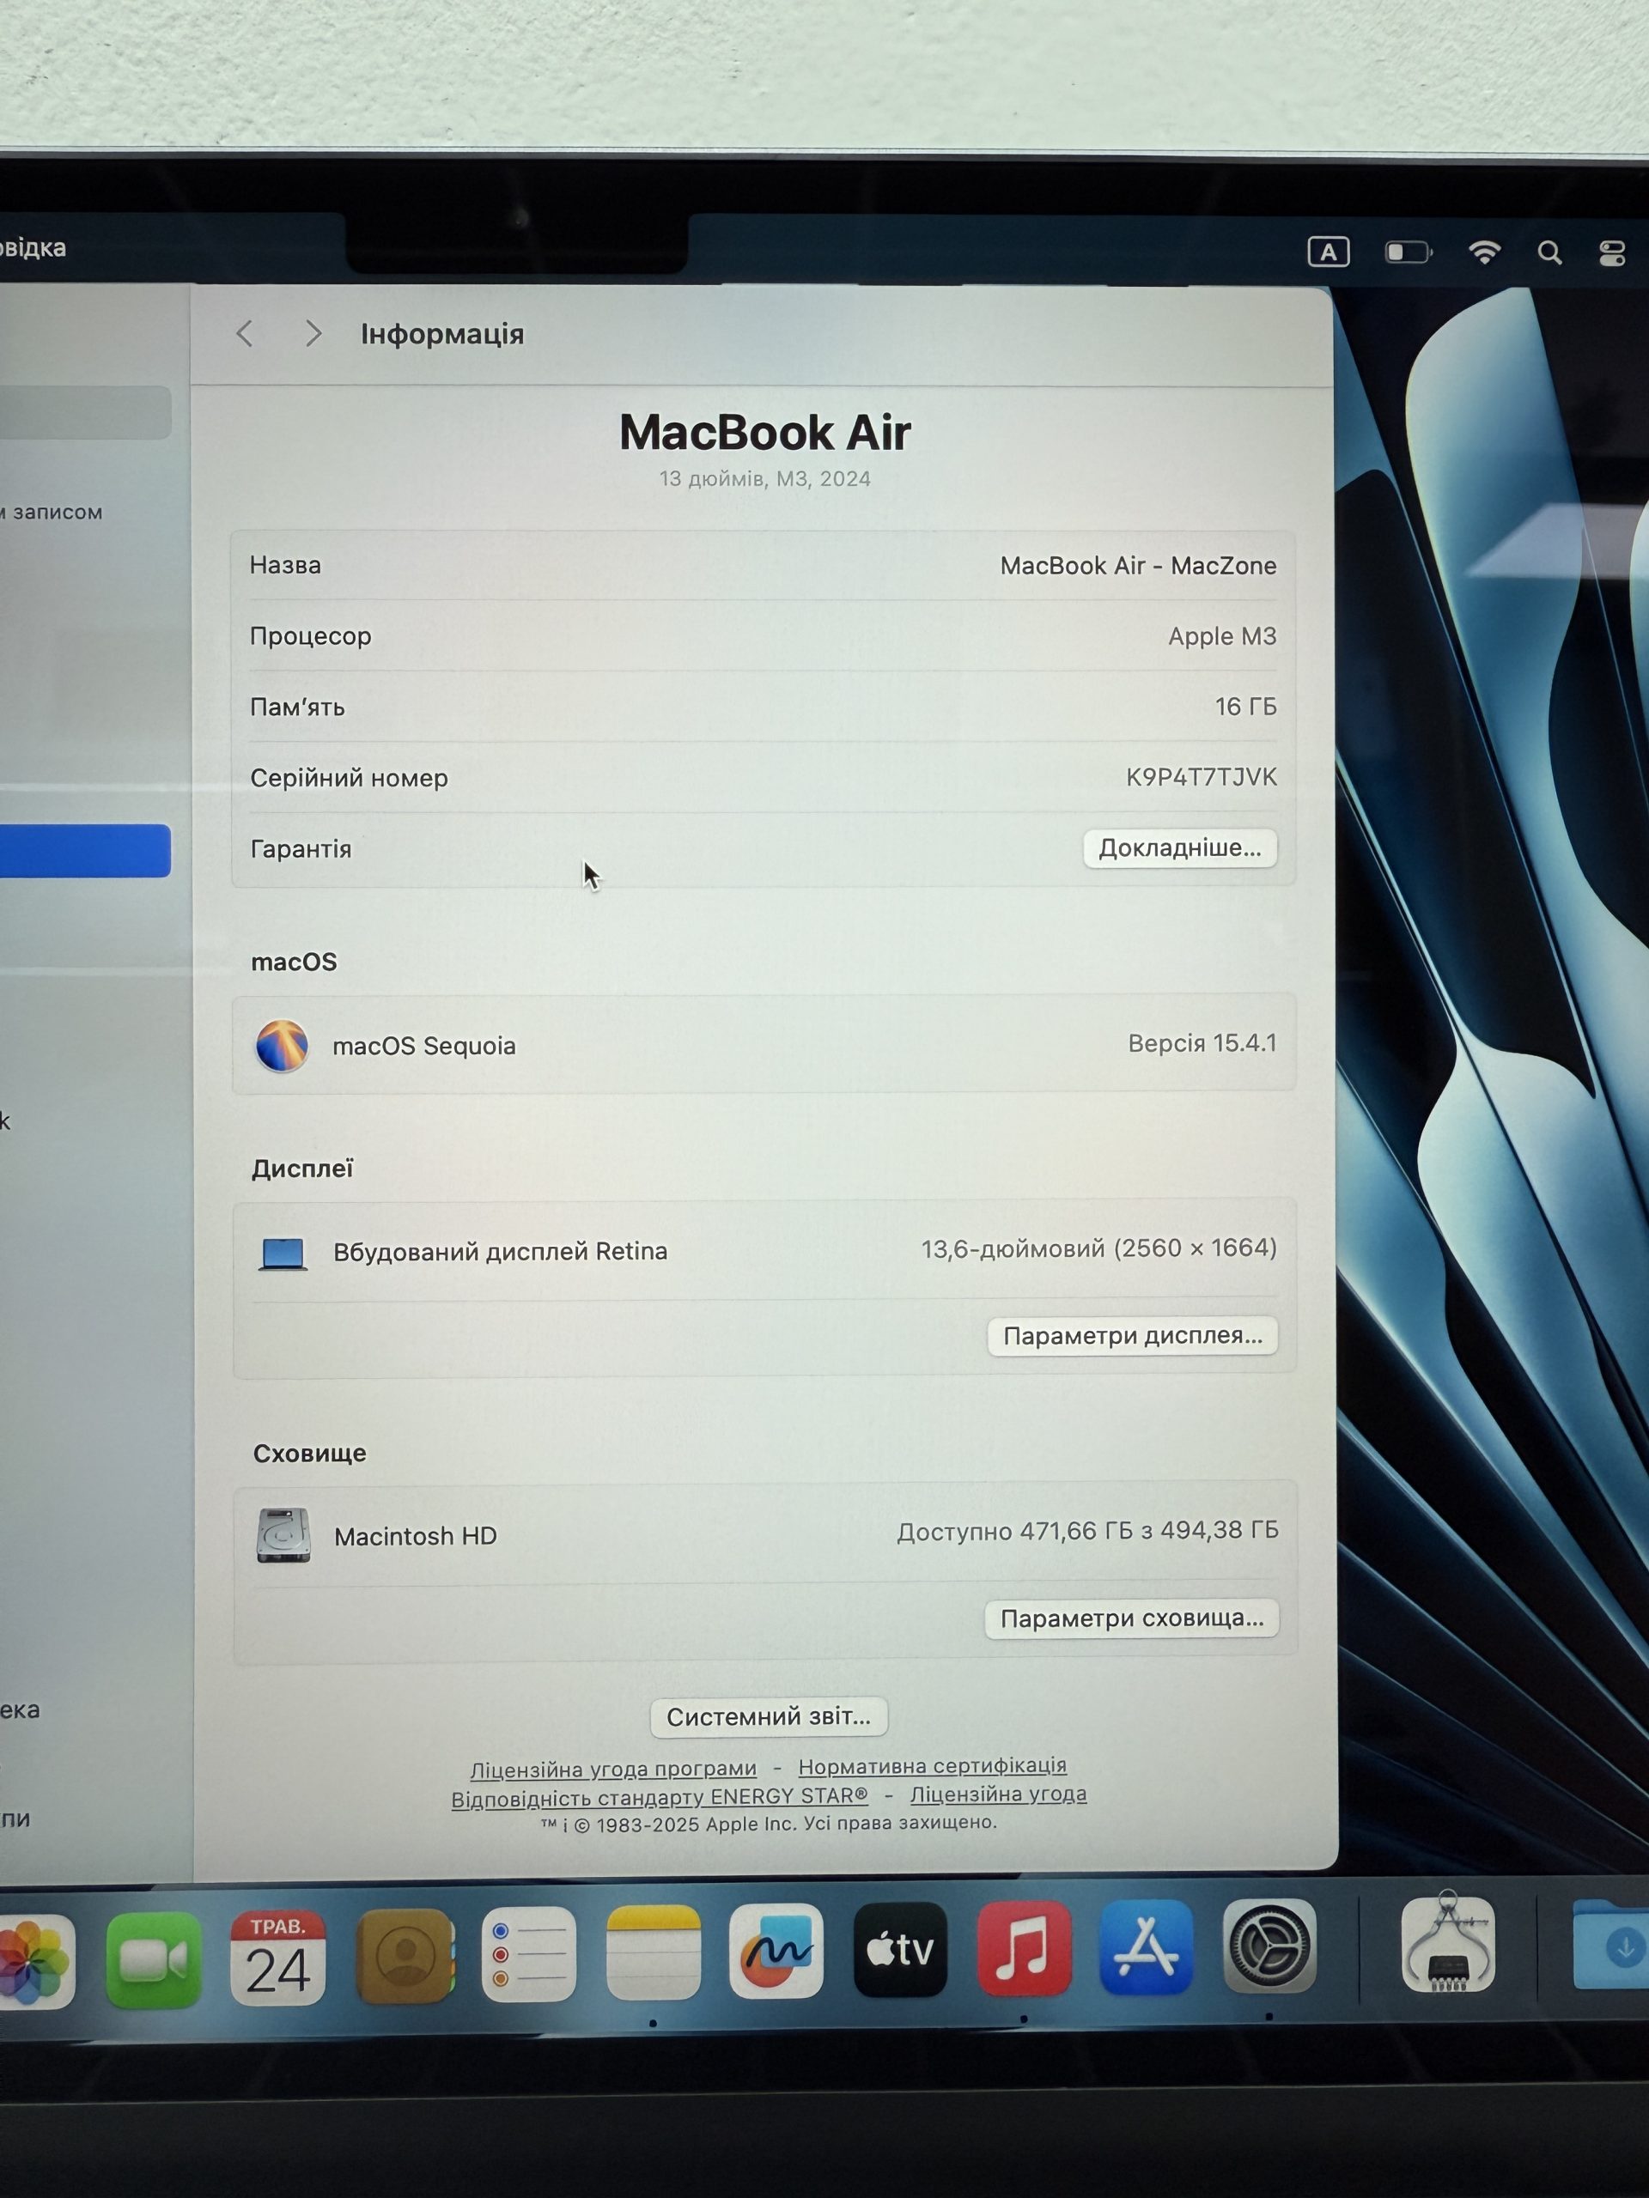
Task: Open System Information chip icon in Dock
Action: click(x=1448, y=1944)
